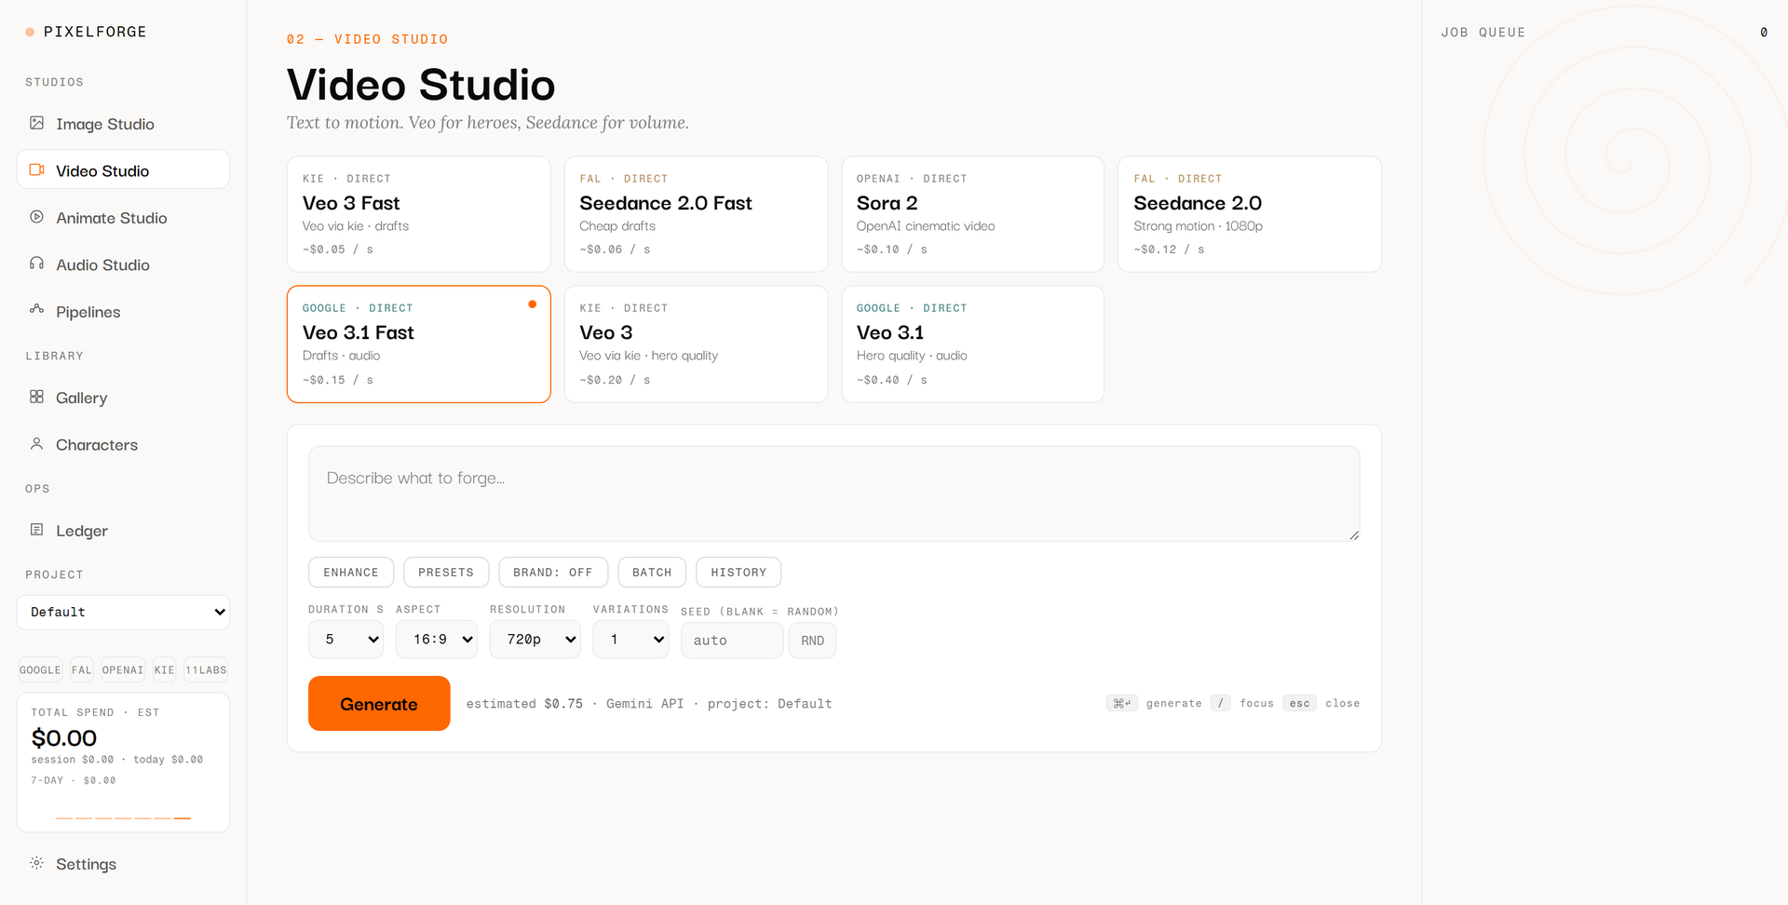Click the OpenAI provider chip
This screenshot has height=905, width=1788.
point(123,670)
